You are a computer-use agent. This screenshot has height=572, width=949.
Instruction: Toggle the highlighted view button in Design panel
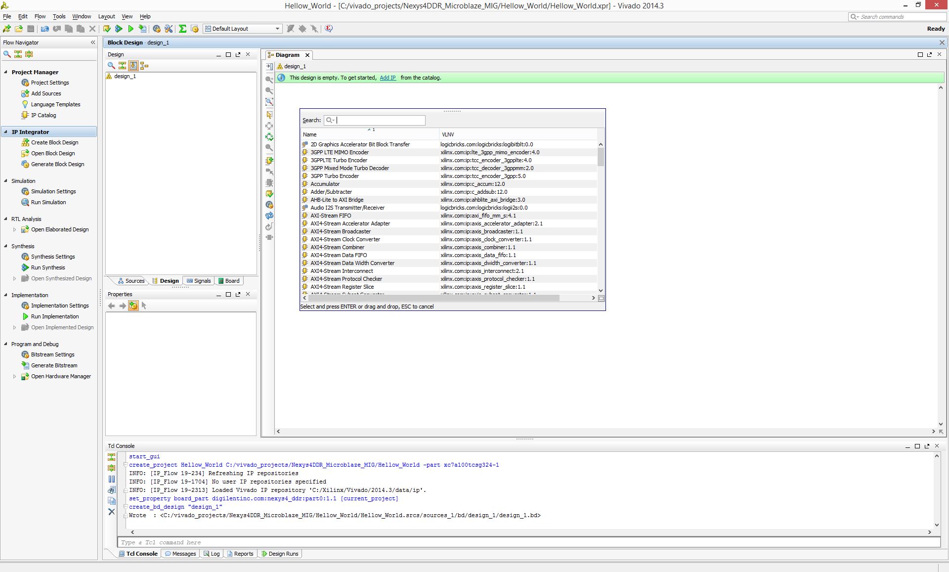click(x=133, y=65)
